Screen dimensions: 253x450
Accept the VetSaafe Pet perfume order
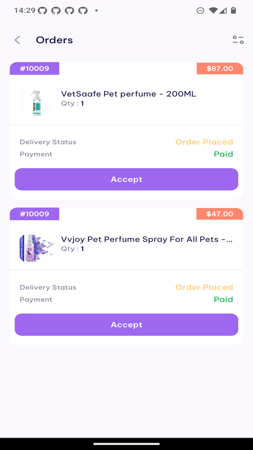(126, 179)
